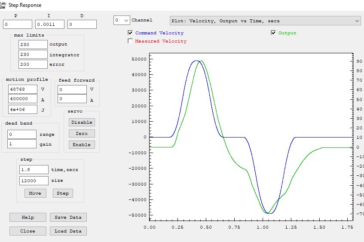Viewport: 364px width, 242px height.
Task: Click the P gain input field
Action: (x=18, y=25)
